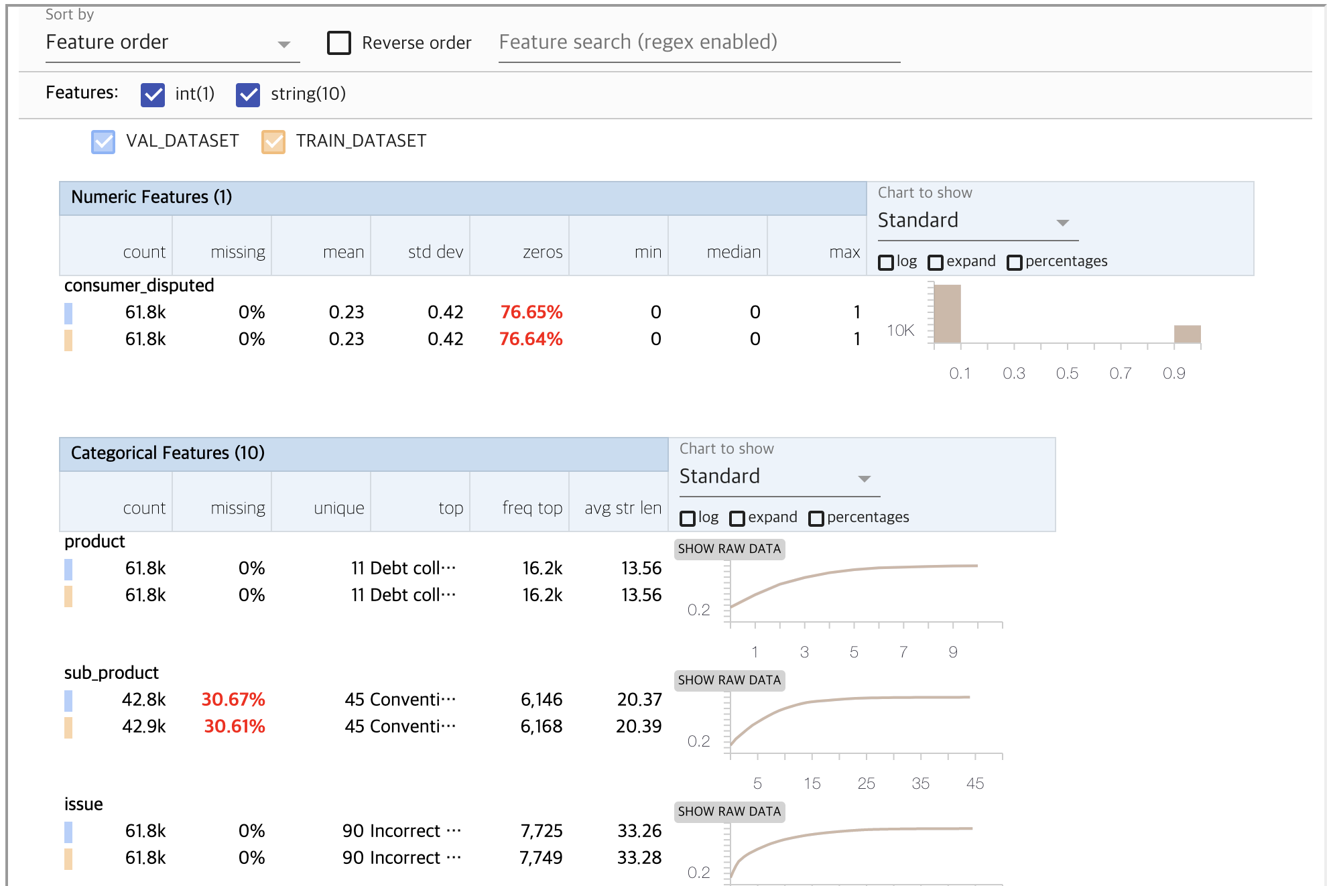This screenshot has width=1335, height=886.
Task: Show raw data for issue feature
Action: coord(729,812)
